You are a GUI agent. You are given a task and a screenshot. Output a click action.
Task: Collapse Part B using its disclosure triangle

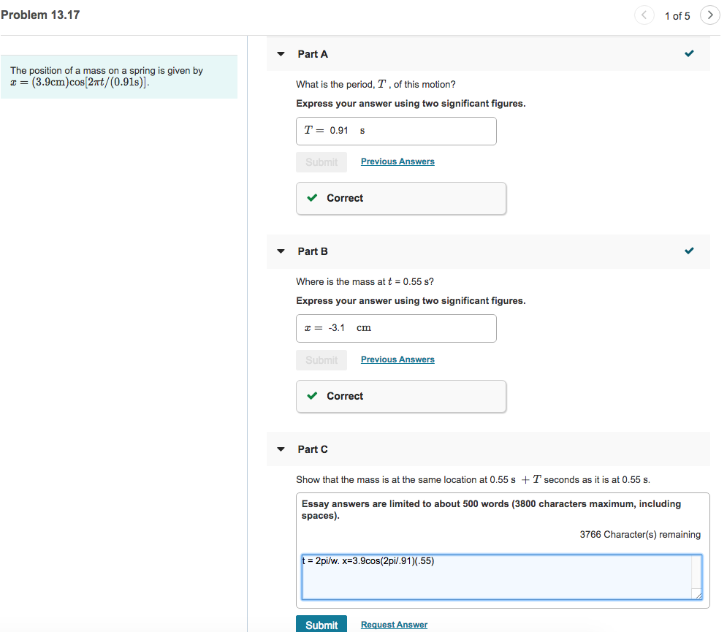(x=281, y=251)
